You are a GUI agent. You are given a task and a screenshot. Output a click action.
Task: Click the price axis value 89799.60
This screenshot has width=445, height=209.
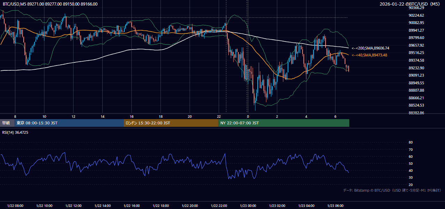pos(416,38)
